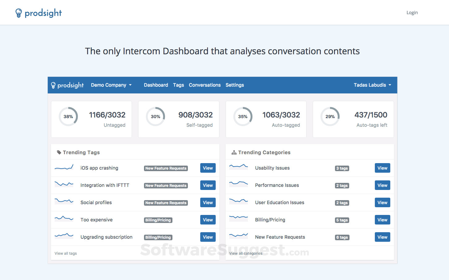View the Usability Issues category

pyautogui.click(x=383, y=168)
